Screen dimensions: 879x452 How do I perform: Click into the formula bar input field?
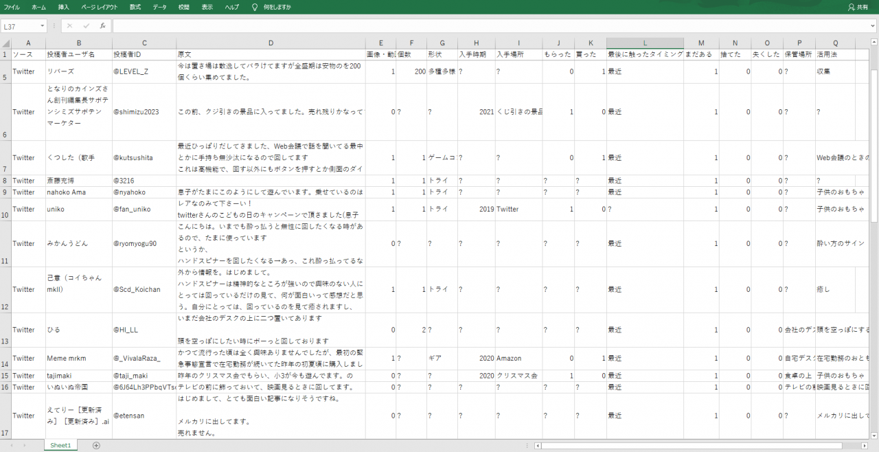(x=488, y=26)
